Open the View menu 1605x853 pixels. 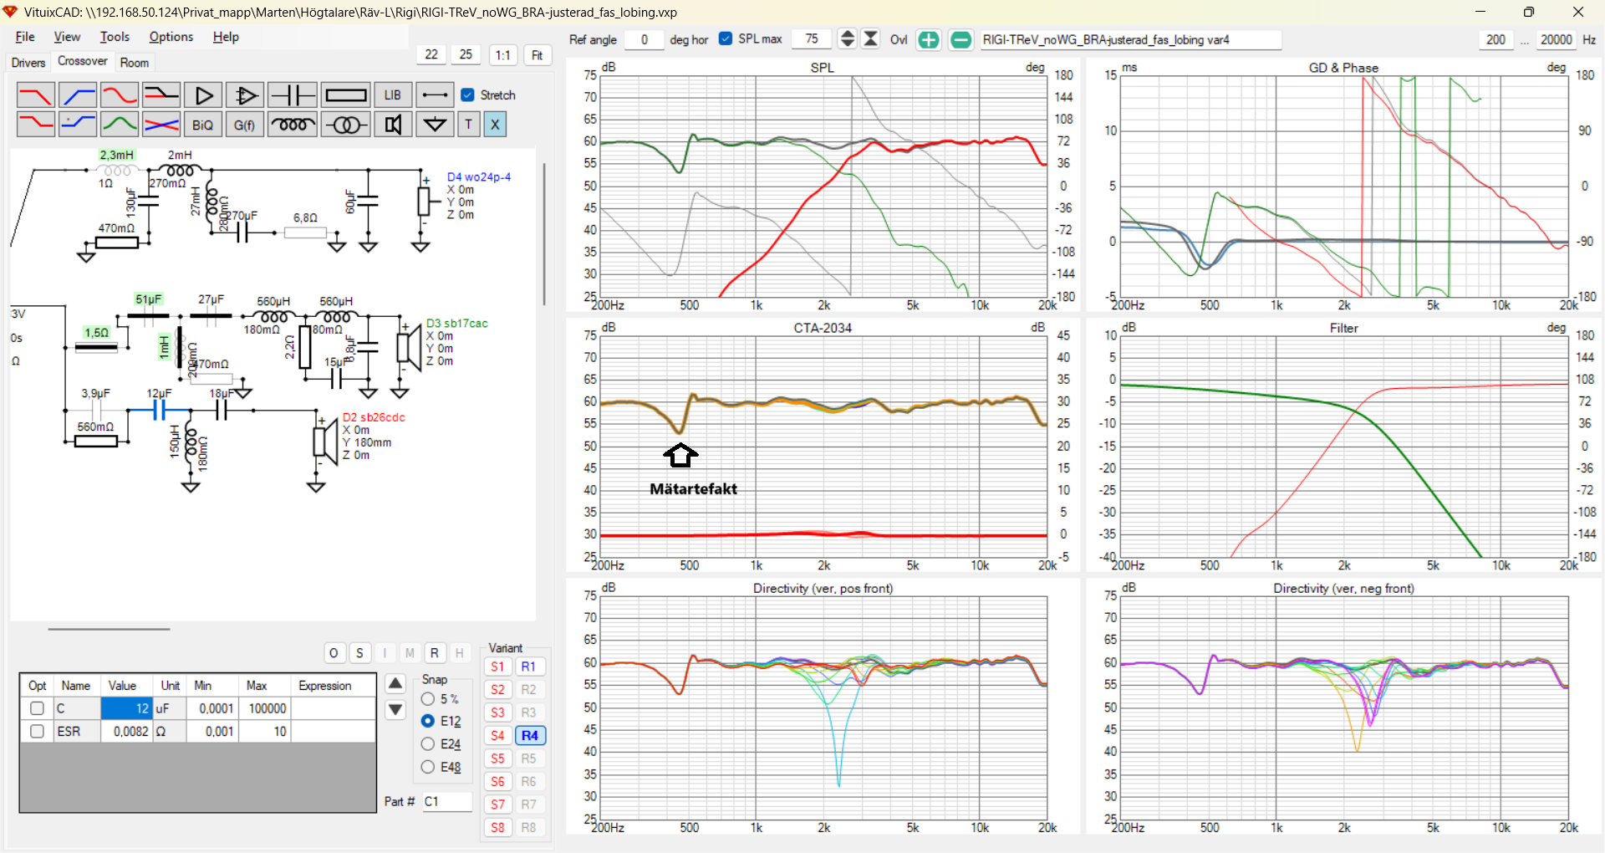point(67,37)
